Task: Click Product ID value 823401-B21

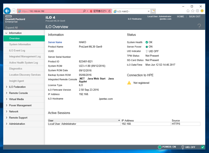Action: click(x=86, y=61)
